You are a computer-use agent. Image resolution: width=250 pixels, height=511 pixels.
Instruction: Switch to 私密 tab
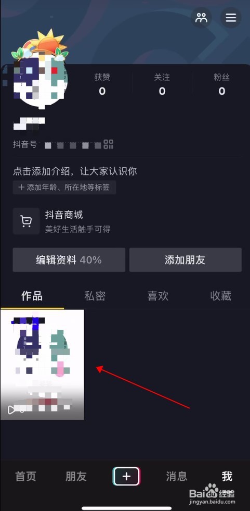click(95, 296)
